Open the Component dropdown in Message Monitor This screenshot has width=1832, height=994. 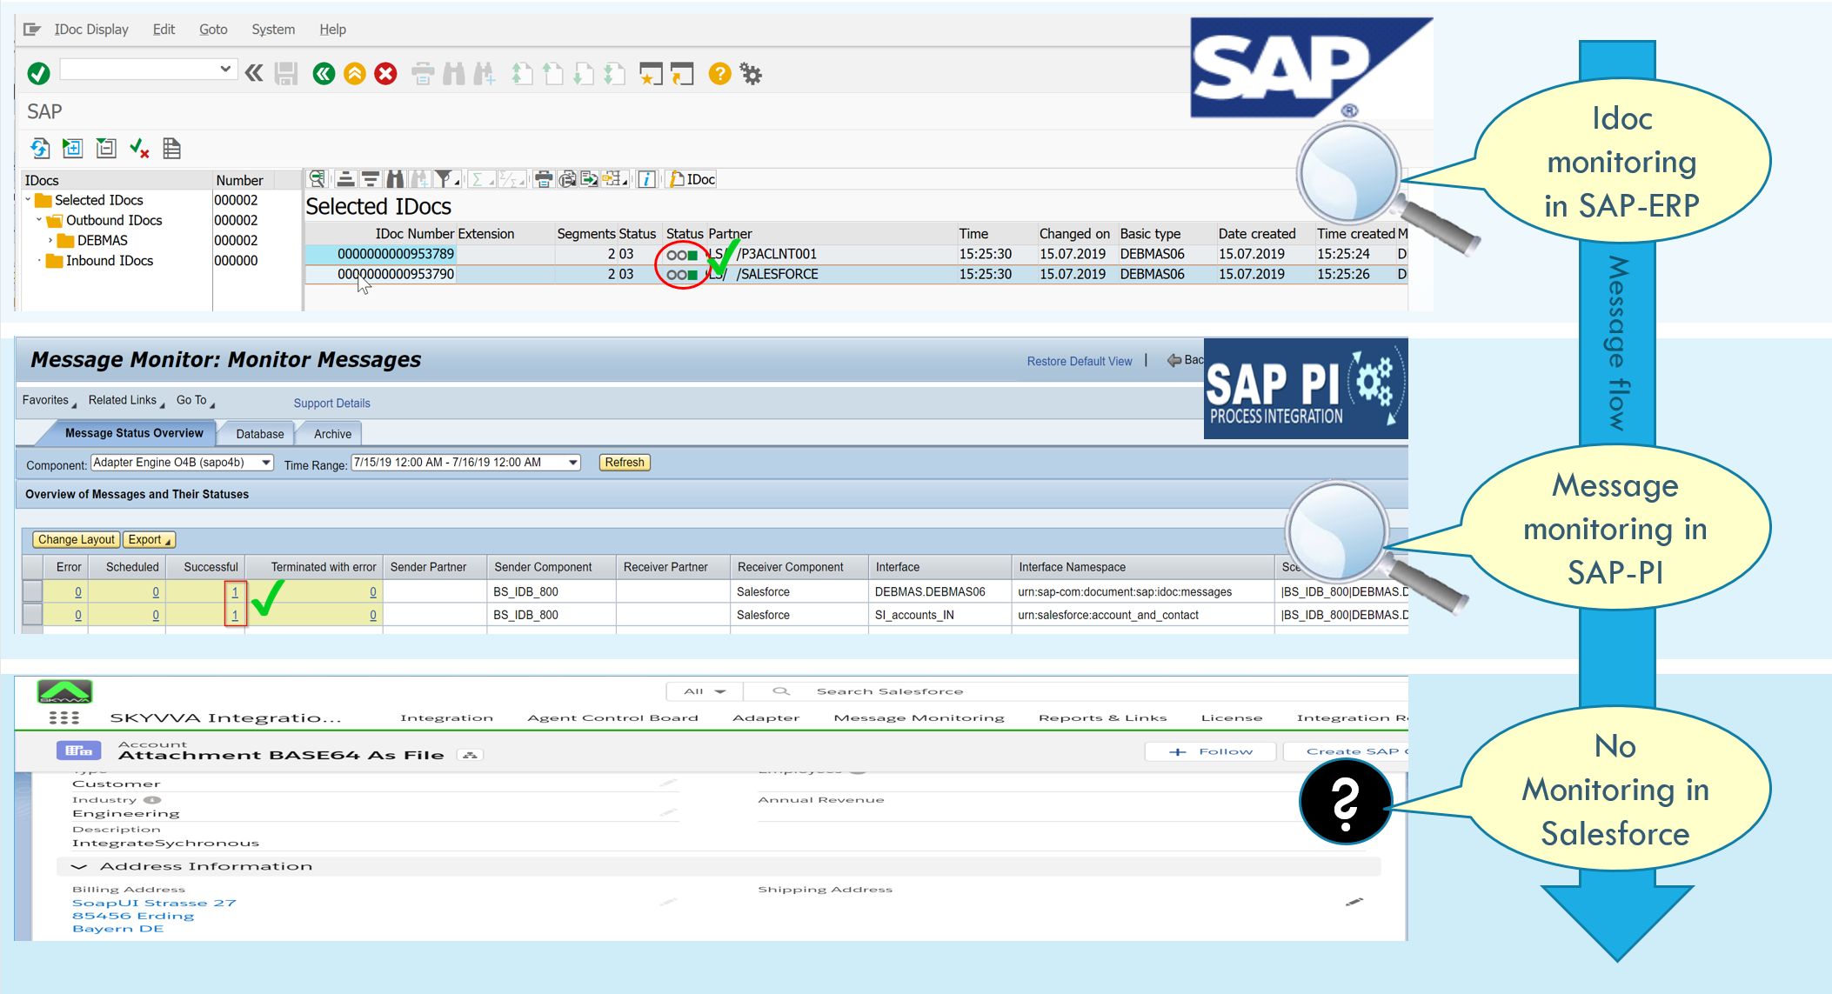click(265, 463)
